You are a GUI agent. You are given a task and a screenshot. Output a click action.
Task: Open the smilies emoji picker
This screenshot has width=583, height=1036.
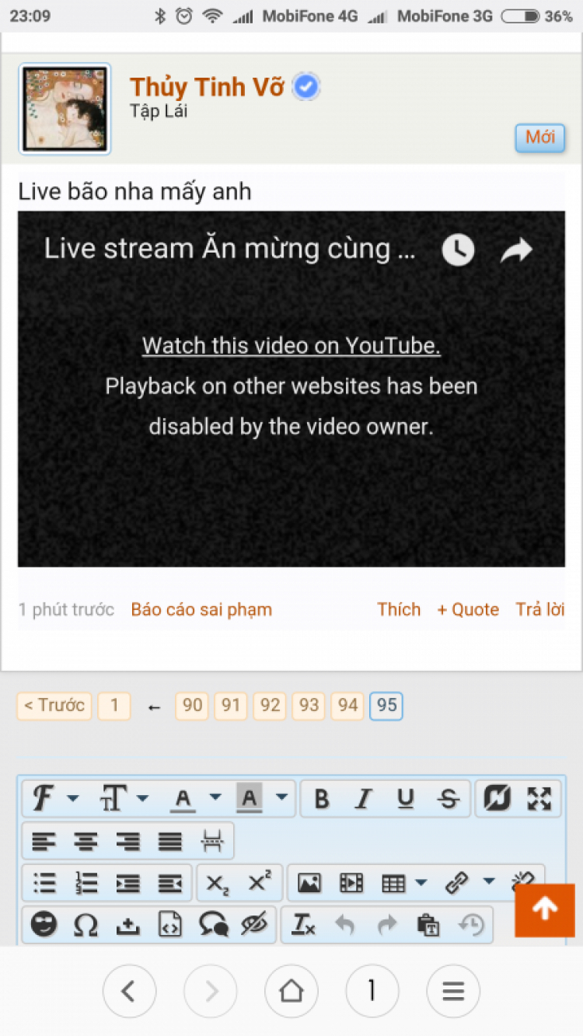click(44, 925)
